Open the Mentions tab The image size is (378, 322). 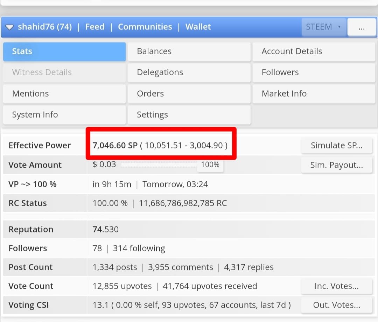point(65,94)
